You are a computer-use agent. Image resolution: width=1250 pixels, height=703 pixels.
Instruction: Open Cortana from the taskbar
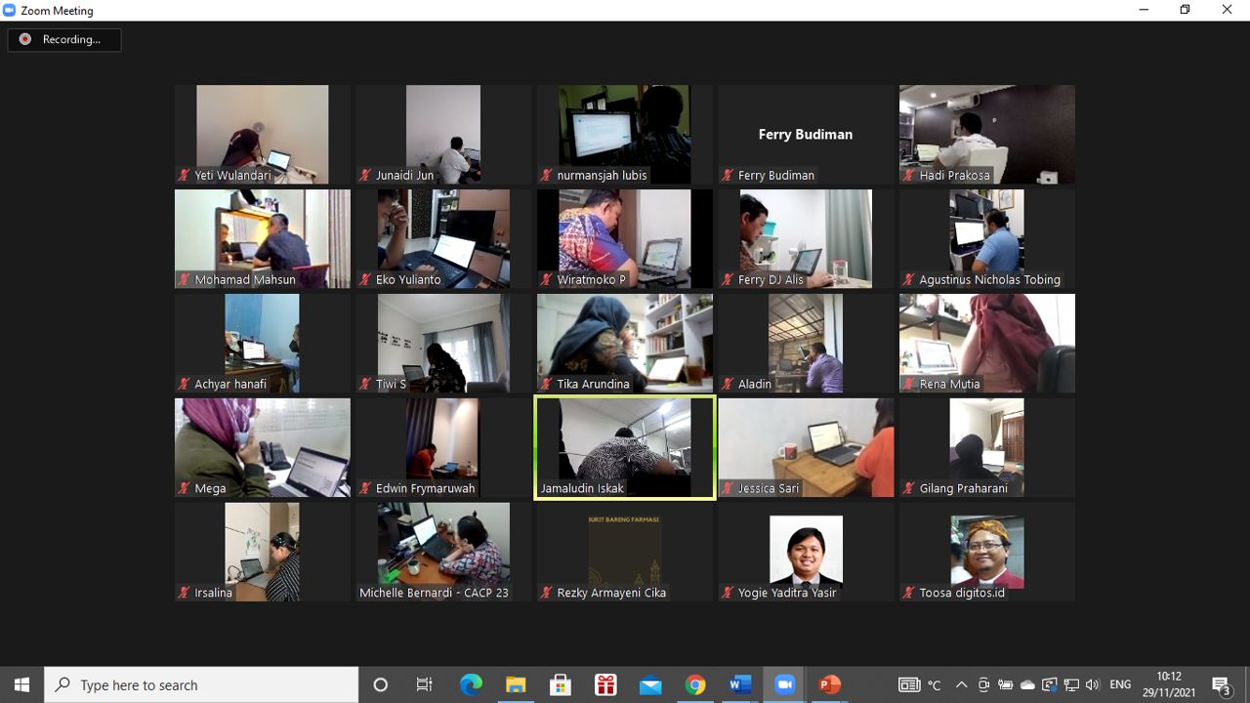coord(381,684)
